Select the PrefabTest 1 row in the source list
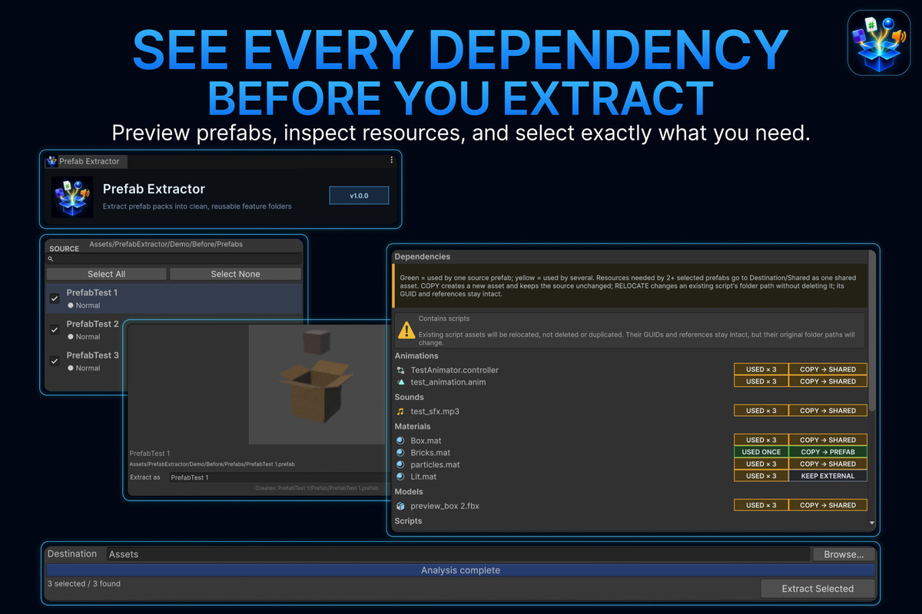The image size is (922, 614). click(x=174, y=299)
